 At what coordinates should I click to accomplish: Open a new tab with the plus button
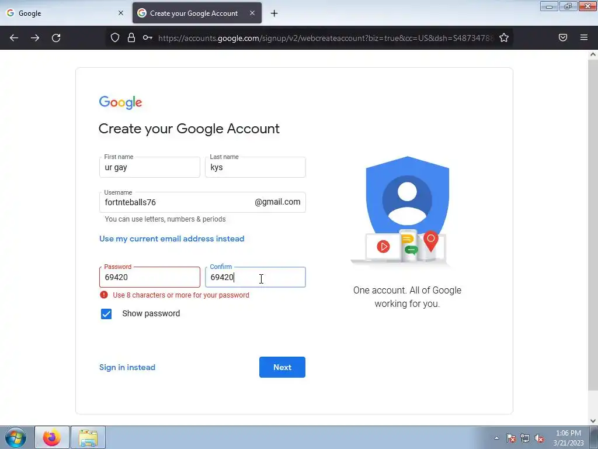[274, 13]
